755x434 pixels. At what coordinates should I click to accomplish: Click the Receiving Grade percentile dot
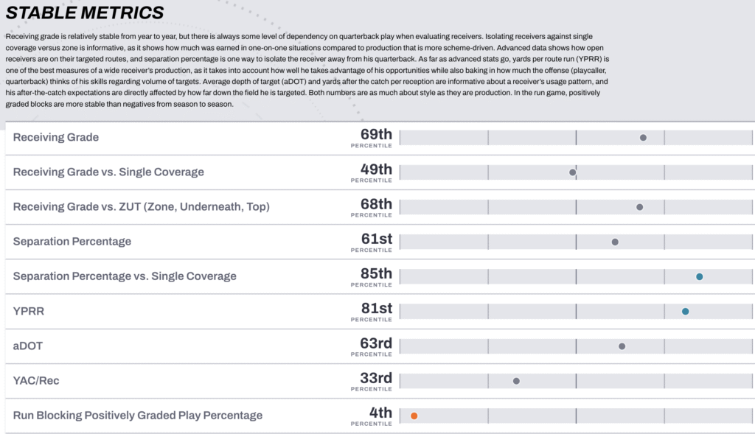pyautogui.click(x=643, y=138)
